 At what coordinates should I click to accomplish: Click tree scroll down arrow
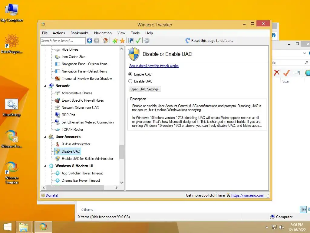122,182
